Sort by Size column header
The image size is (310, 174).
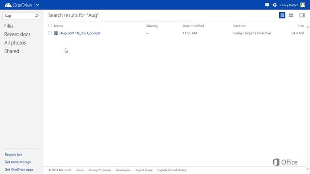click(x=300, y=26)
